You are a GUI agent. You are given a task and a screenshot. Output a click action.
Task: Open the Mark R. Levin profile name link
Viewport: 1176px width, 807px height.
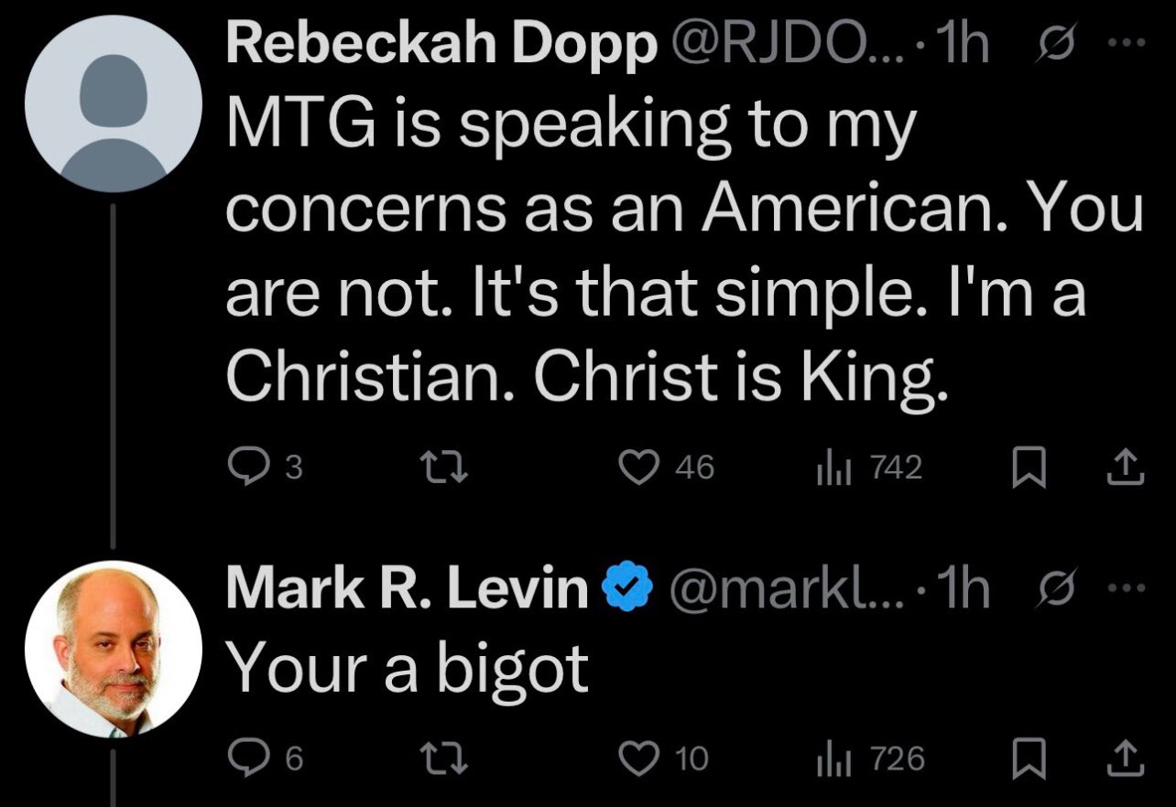[x=407, y=590]
